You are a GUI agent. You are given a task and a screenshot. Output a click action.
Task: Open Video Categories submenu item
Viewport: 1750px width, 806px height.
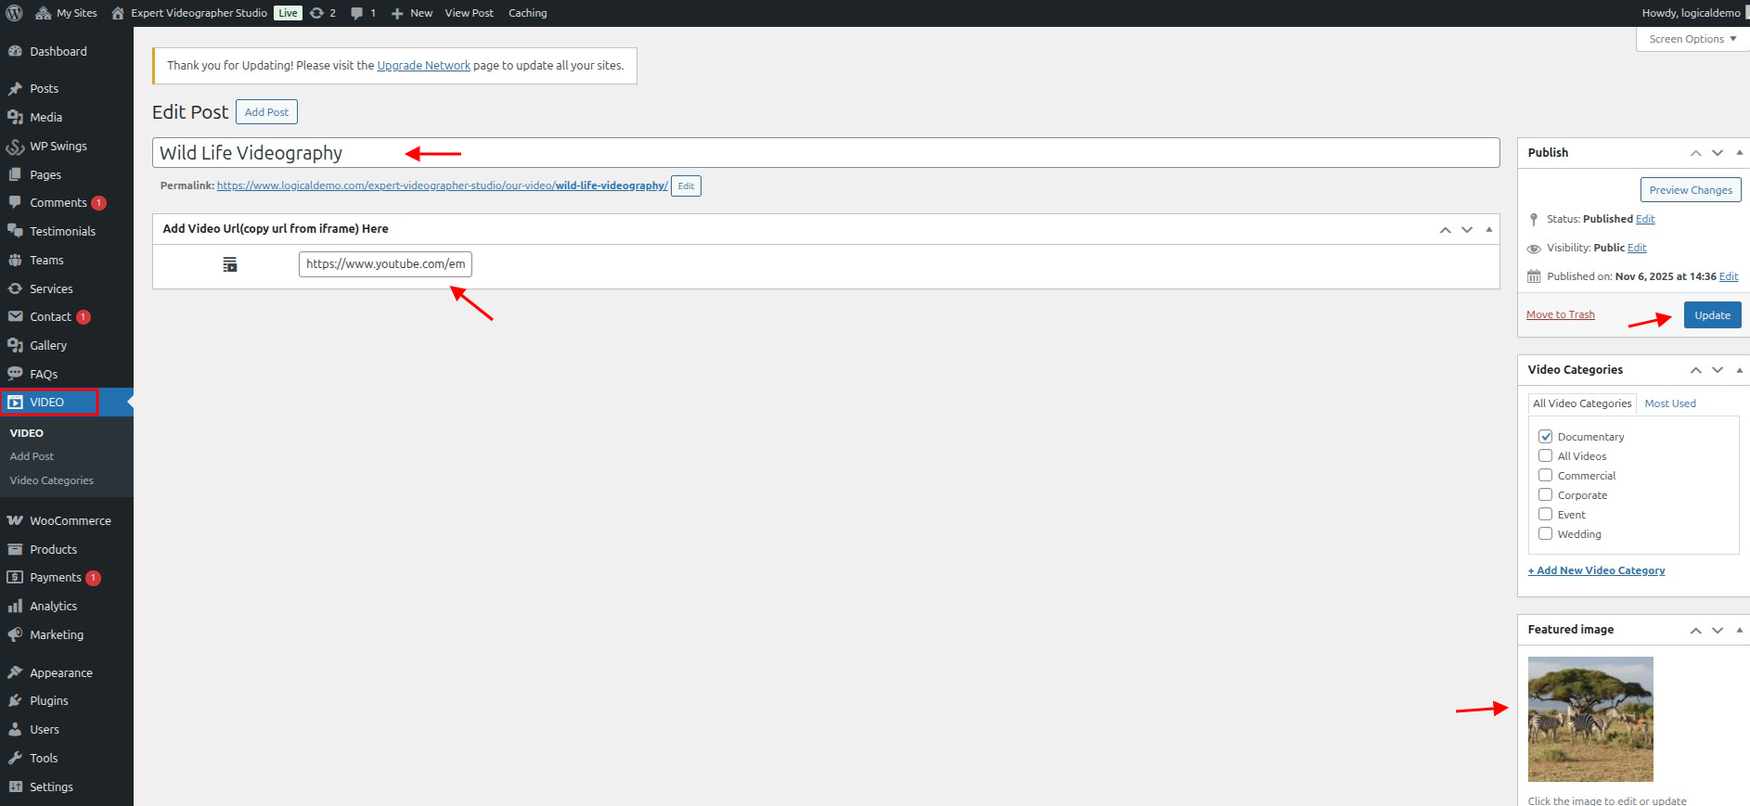[52, 480]
